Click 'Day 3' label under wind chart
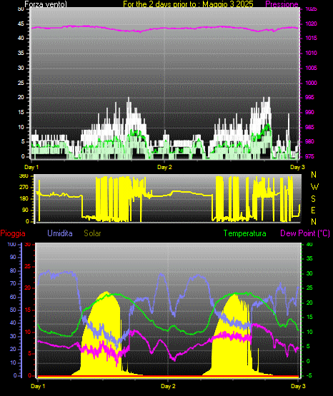 coord(297,167)
